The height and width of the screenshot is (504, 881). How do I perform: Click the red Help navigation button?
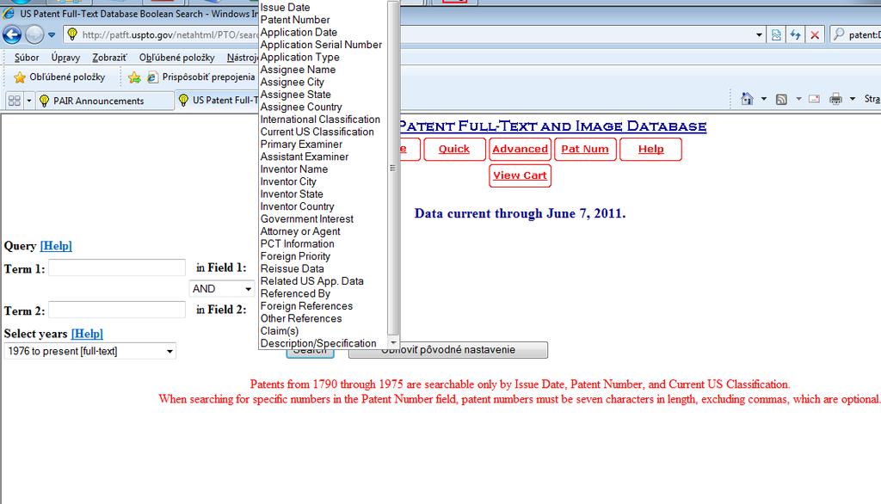click(650, 149)
